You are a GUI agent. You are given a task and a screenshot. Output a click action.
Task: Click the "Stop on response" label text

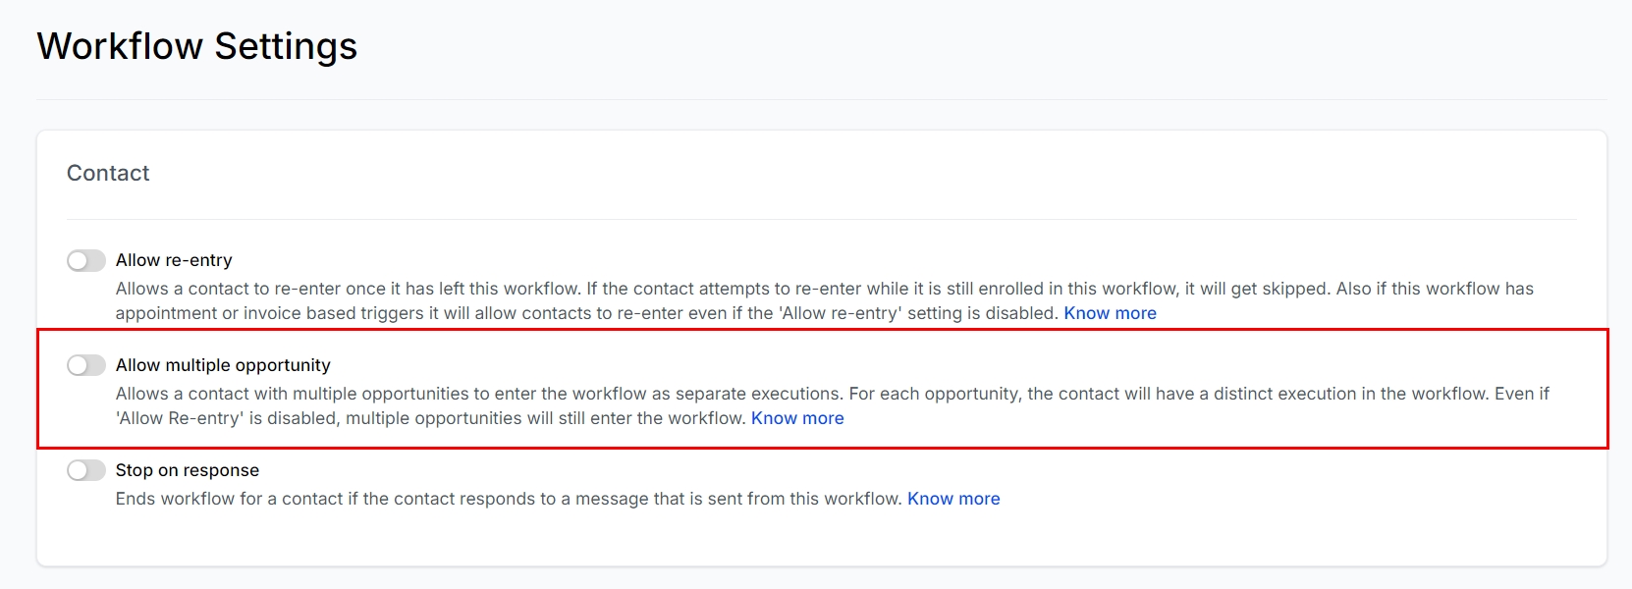pos(188,470)
